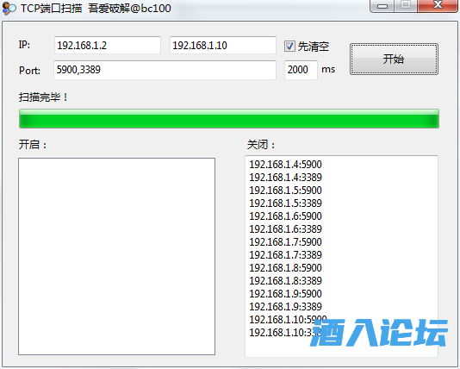This screenshot has height=369, width=460.
Task: Select closed entry 192.168.1.8:3389
Action: click(285, 281)
